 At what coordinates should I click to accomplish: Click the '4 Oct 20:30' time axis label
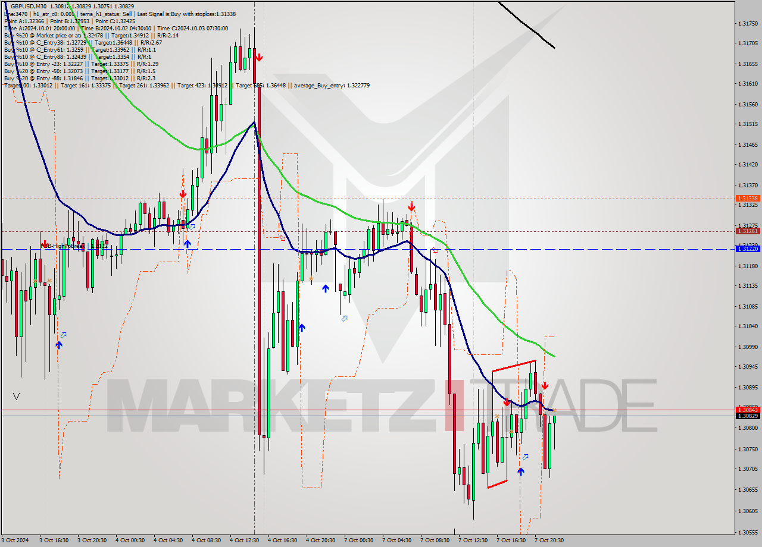[x=321, y=540]
